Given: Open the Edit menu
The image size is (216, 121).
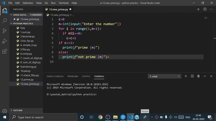Looking at the screenshot, I should pyautogui.click(x=17, y=3).
